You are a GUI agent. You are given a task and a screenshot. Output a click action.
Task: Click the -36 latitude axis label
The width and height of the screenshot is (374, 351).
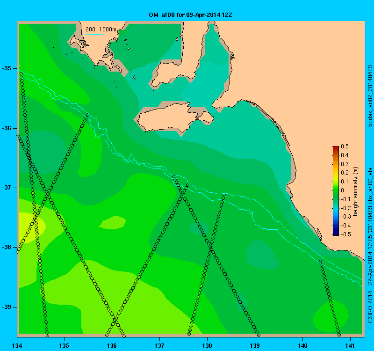click(7, 128)
